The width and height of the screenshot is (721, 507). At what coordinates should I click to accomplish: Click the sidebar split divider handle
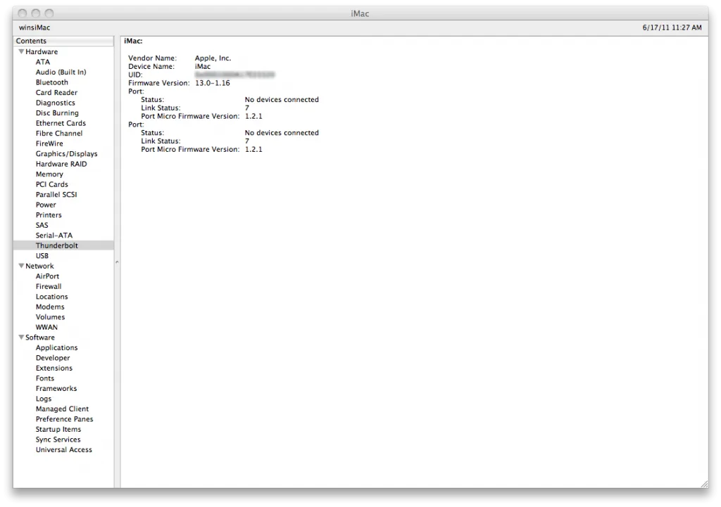(x=117, y=262)
